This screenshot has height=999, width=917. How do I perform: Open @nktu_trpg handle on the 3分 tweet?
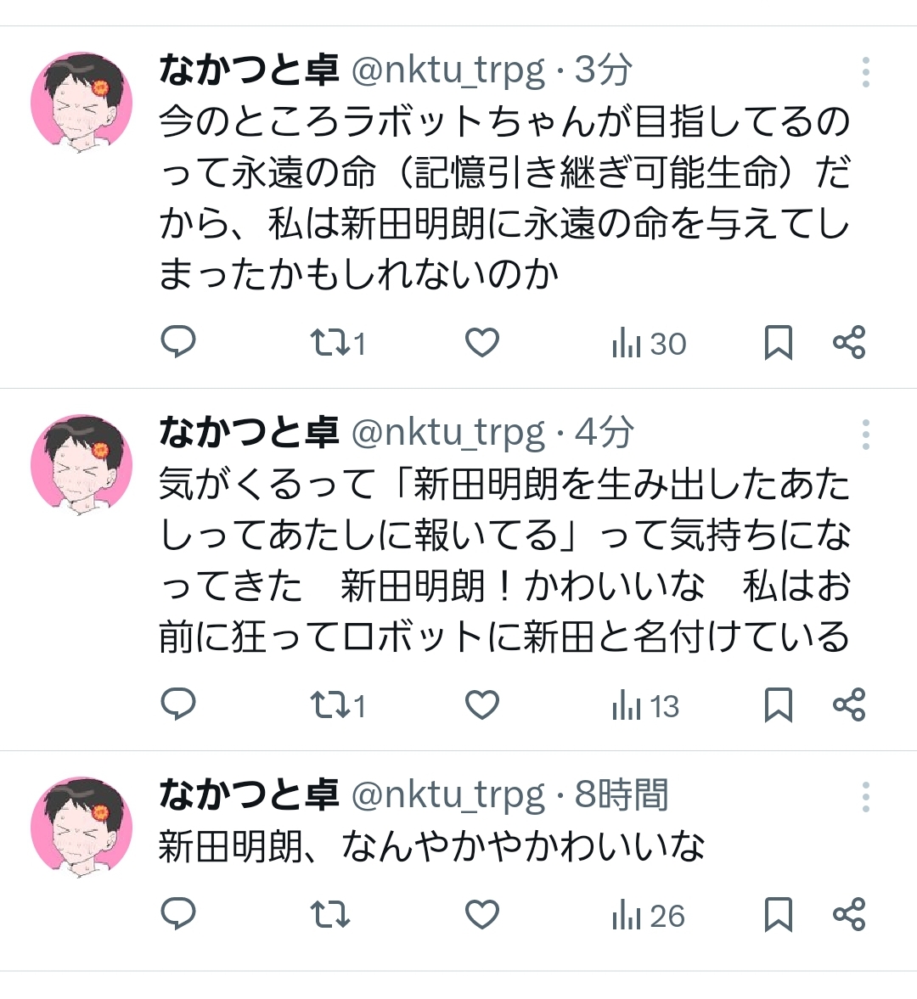pyautogui.click(x=447, y=70)
